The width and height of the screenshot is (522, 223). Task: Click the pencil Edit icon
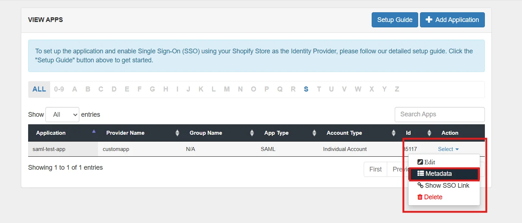pyautogui.click(x=420, y=162)
